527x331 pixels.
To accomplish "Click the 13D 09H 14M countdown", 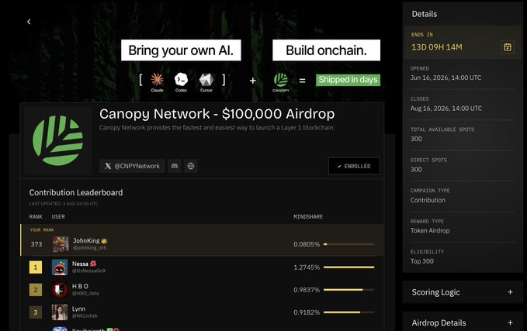I will click(437, 47).
